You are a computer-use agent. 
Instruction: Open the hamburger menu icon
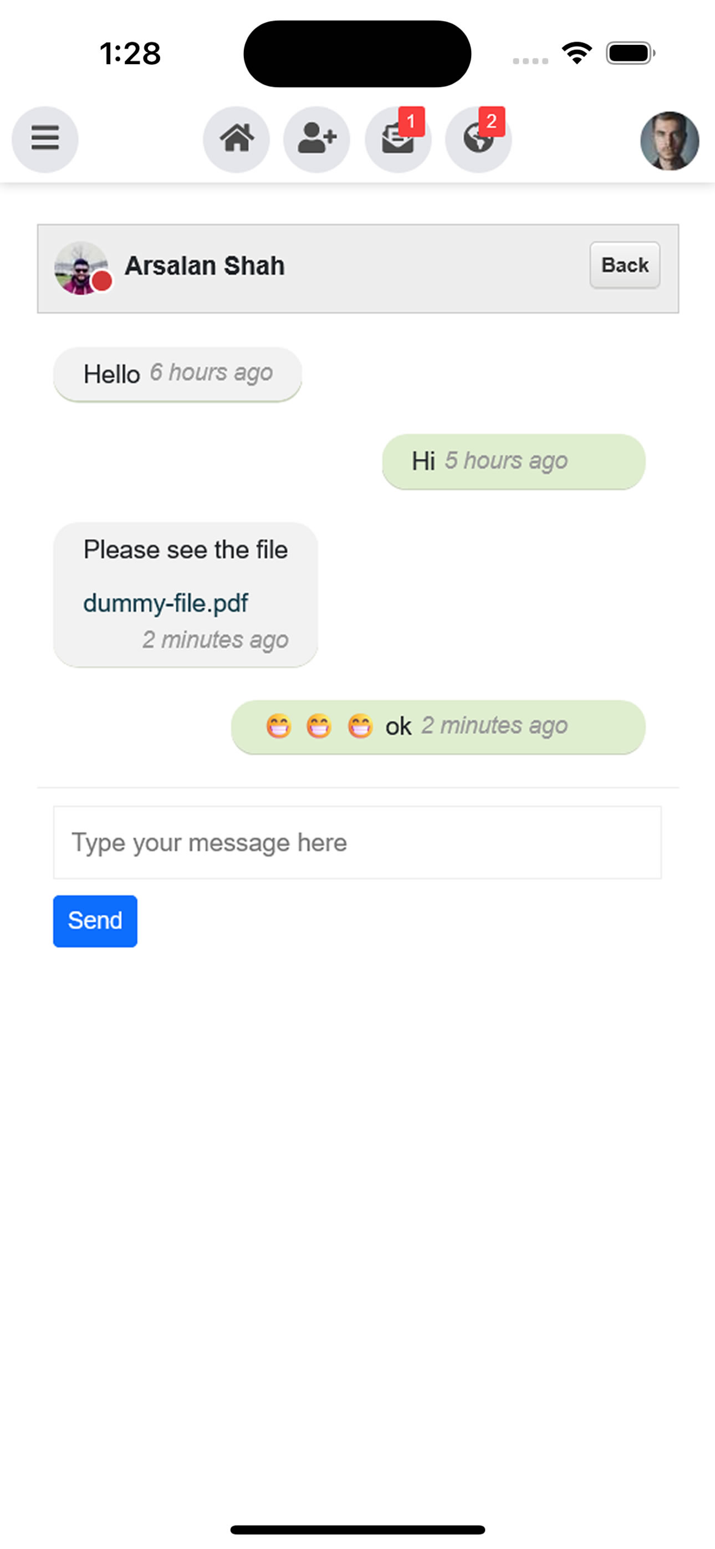45,140
